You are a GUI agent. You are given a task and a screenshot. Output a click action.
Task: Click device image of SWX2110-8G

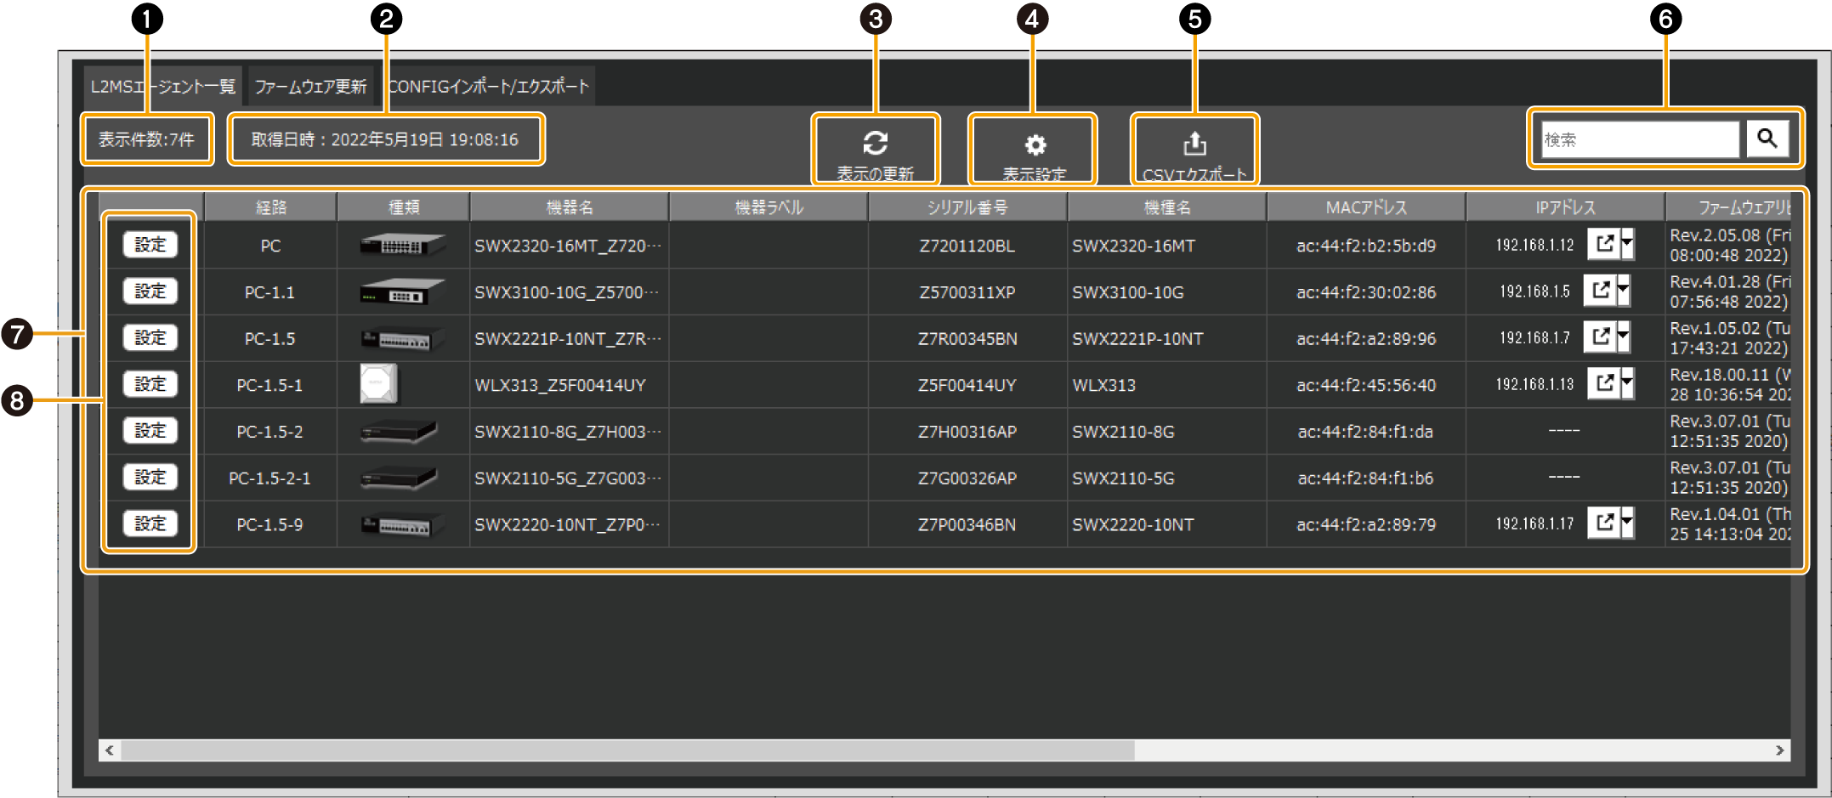tap(399, 431)
